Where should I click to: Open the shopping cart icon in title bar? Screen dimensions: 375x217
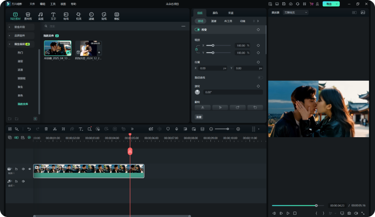[x=311, y=4]
